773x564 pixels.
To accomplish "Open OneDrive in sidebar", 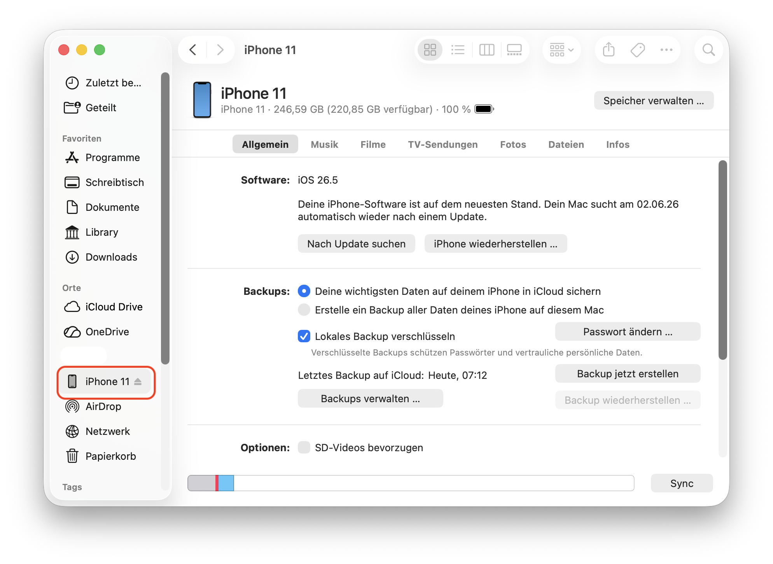I will coord(103,332).
